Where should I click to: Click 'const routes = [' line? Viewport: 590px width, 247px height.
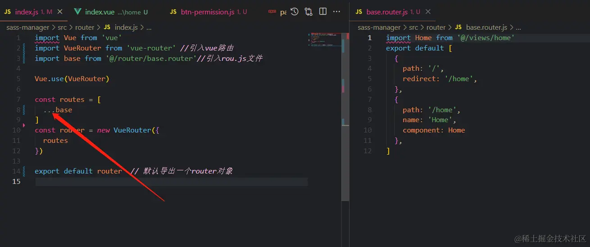click(68, 100)
